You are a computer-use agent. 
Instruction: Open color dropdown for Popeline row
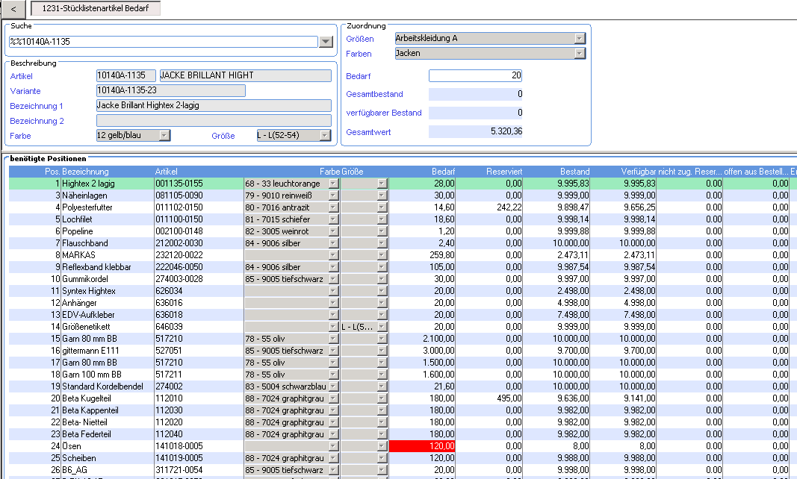click(x=333, y=231)
